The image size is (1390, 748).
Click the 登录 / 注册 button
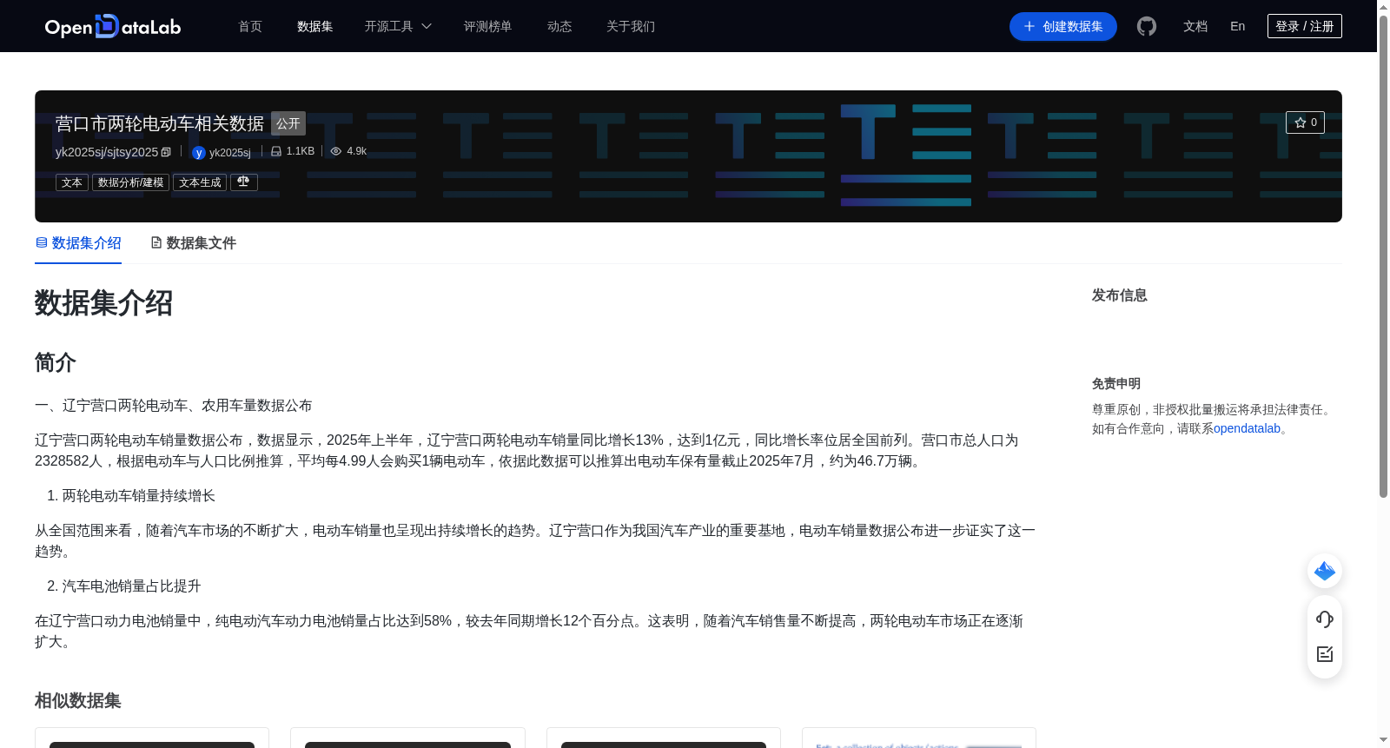tap(1304, 26)
